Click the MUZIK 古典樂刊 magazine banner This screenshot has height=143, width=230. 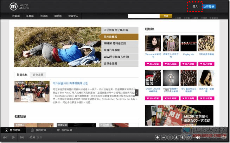pyautogui.click(x=179, y=115)
